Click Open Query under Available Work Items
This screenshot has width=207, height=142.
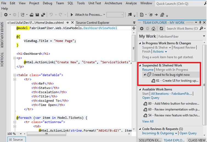point(151,98)
